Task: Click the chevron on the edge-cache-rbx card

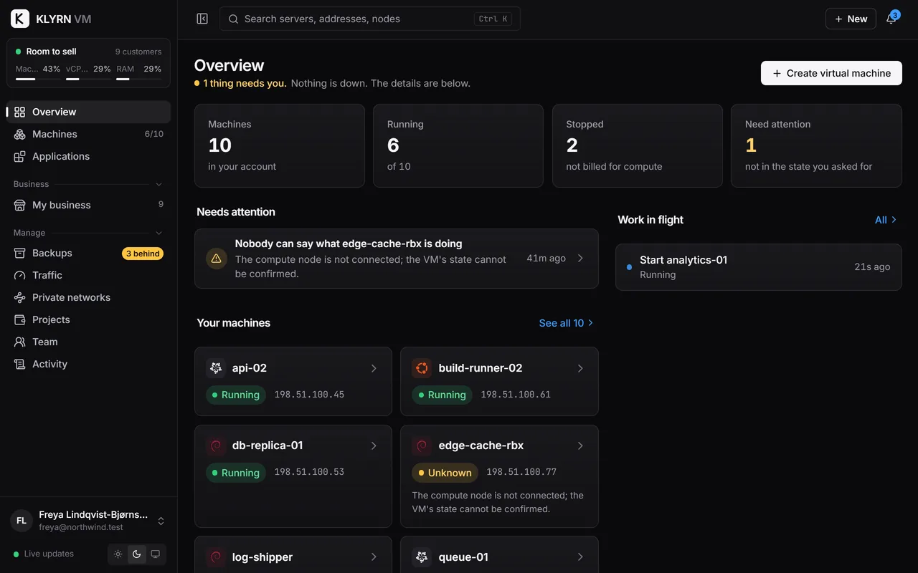Action: pos(580,446)
